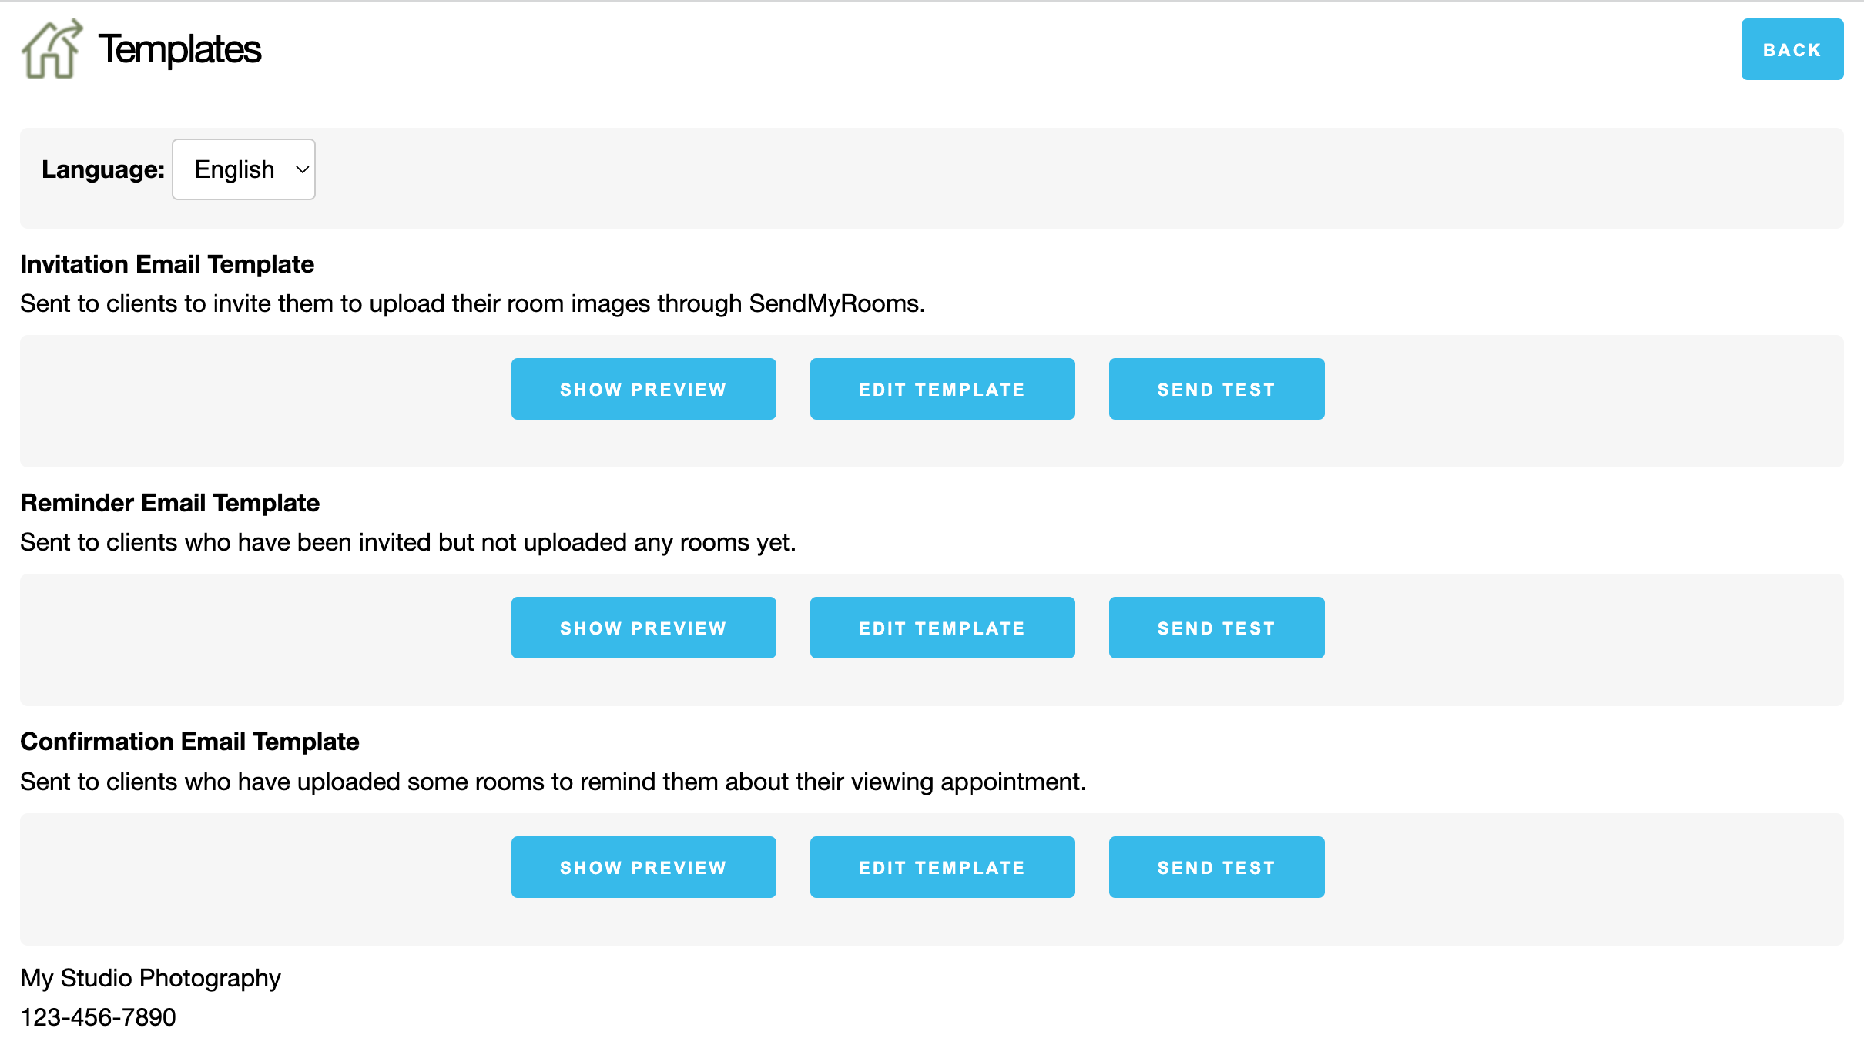Send test of the Reminder email
This screenshot has width=1864, height=1055.
click(1216, 628)
